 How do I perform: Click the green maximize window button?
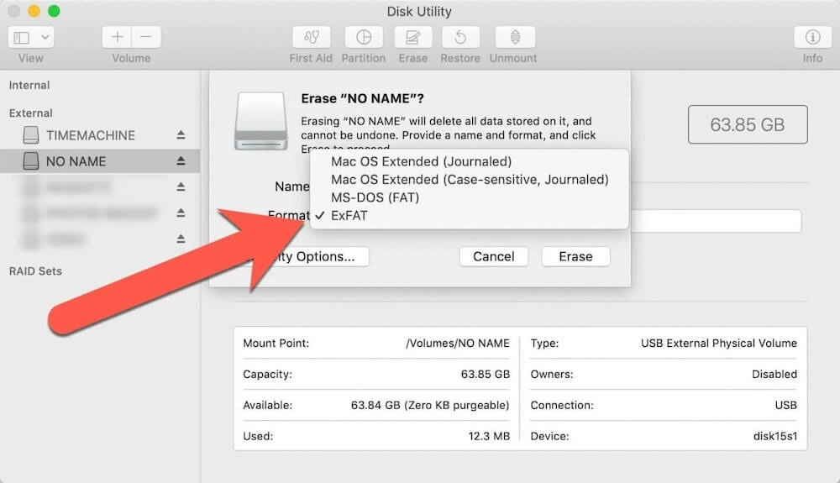[54, 11]
